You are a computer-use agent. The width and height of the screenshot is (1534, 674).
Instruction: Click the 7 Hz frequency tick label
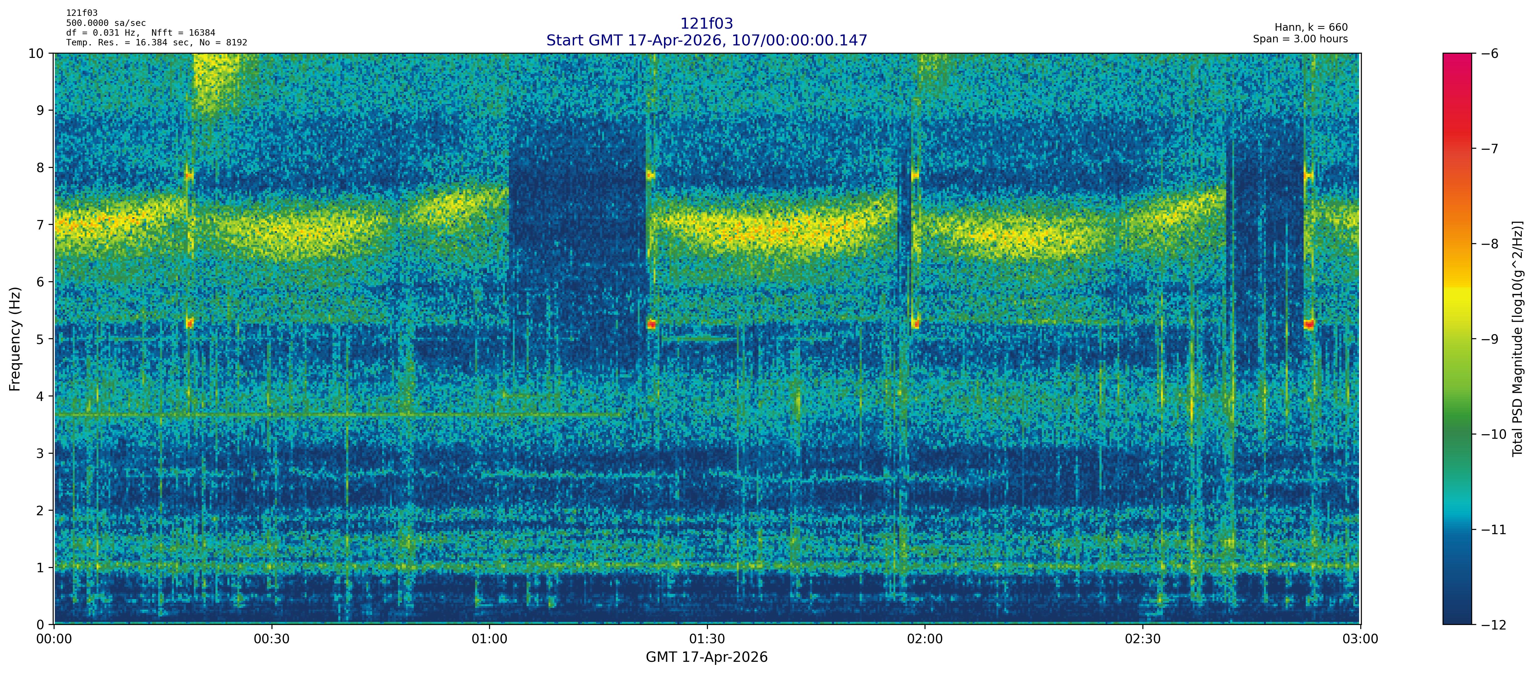[41, 225]
